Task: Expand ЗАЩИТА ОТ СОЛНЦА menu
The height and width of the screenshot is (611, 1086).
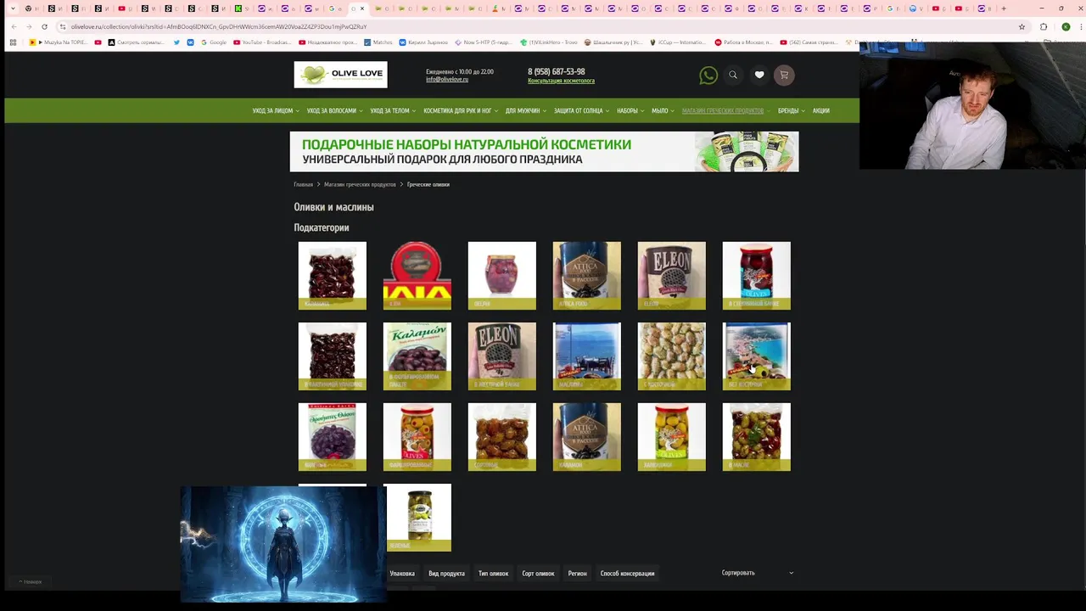Action: pyautogui.click(x=581, y=110)
